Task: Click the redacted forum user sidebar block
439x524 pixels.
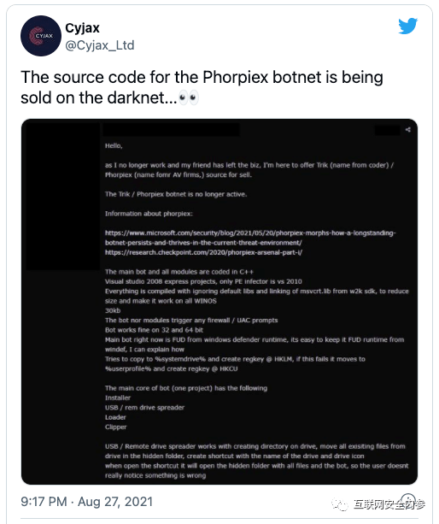Action: [x=62, y=196]
